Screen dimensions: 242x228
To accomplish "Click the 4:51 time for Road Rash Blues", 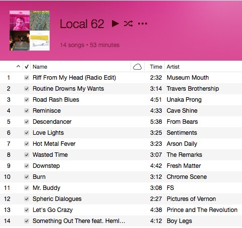I will [156, 100].
